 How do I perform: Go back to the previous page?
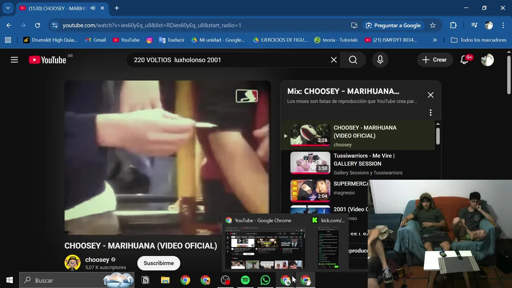(9, 25)
